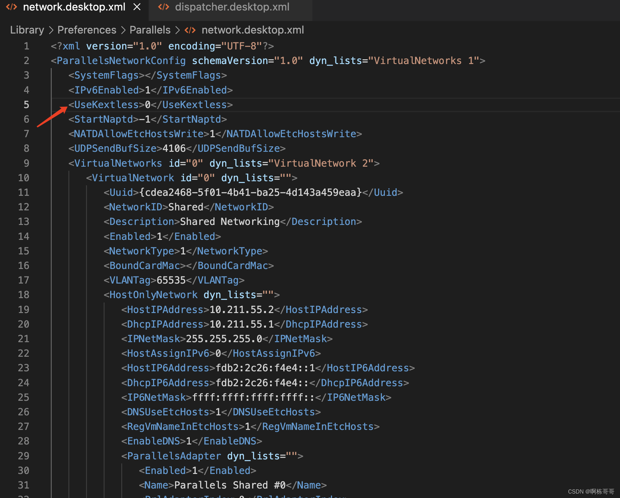Click the XML file icon on dispatcher.desktop.xml tab
The height and width of the screenshot is (498, 620).
pyautogui.click(x=164, y=7)
